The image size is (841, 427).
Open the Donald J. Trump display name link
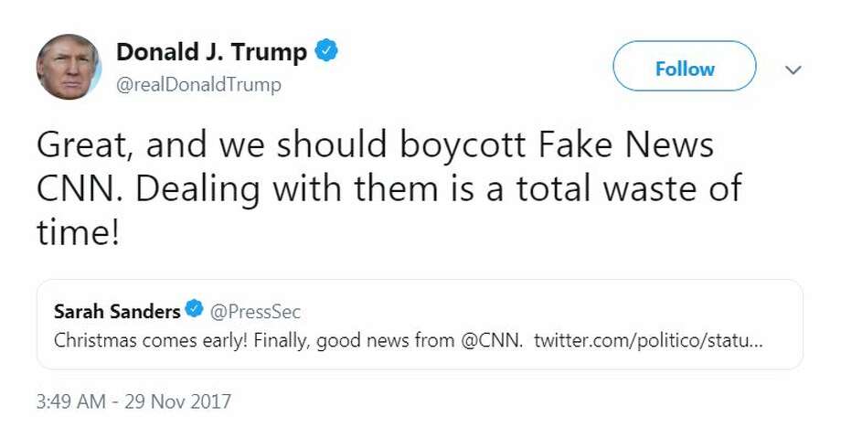211,53
